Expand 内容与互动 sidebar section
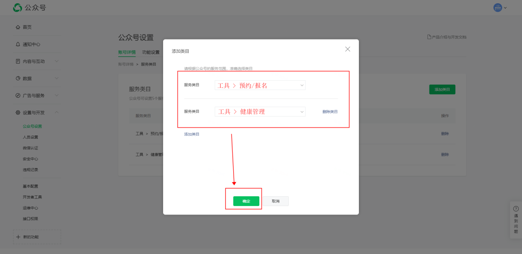This screenshot has height=254, width=522. click(x=56, y=61)
